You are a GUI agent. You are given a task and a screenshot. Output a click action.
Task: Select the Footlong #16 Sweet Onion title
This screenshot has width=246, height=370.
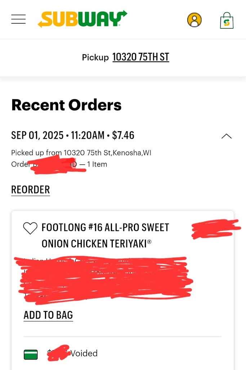click(105, 228)
